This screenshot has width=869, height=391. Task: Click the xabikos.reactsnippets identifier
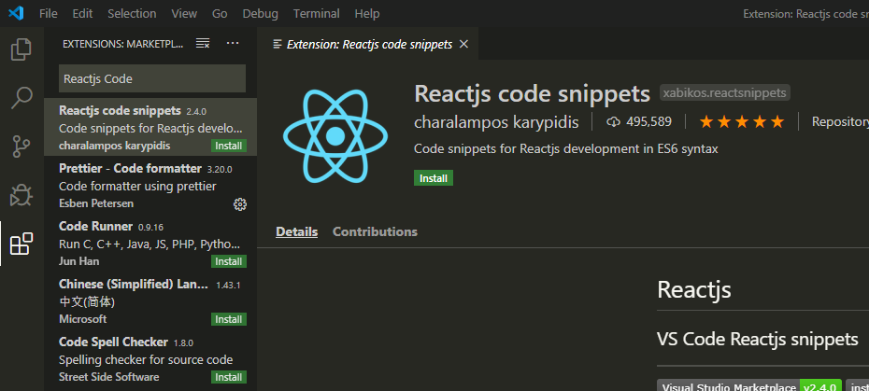(x=725, y=93)
